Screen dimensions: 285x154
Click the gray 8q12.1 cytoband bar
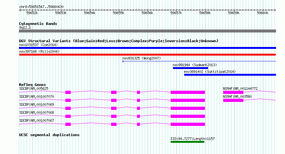(x=147, y=31)
